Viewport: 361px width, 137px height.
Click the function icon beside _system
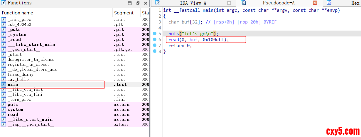[x=4, y=34]
